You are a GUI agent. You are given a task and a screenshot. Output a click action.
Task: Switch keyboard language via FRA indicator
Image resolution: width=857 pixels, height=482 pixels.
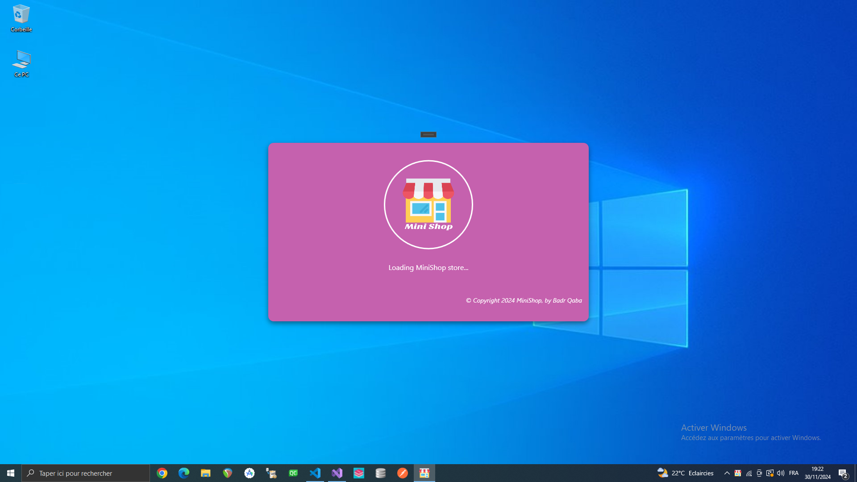tap(794, 473)
